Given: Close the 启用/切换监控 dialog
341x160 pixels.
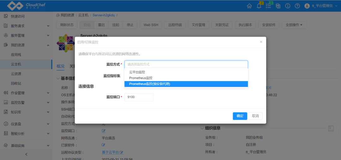Looking at the screenshot, I should point(261,42).
